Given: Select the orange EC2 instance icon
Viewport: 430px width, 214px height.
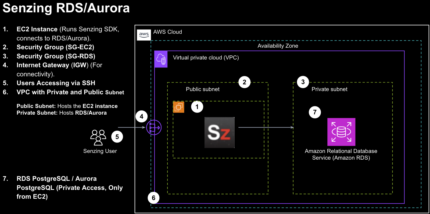Looking at the screenshot, I should click(178, 107).
